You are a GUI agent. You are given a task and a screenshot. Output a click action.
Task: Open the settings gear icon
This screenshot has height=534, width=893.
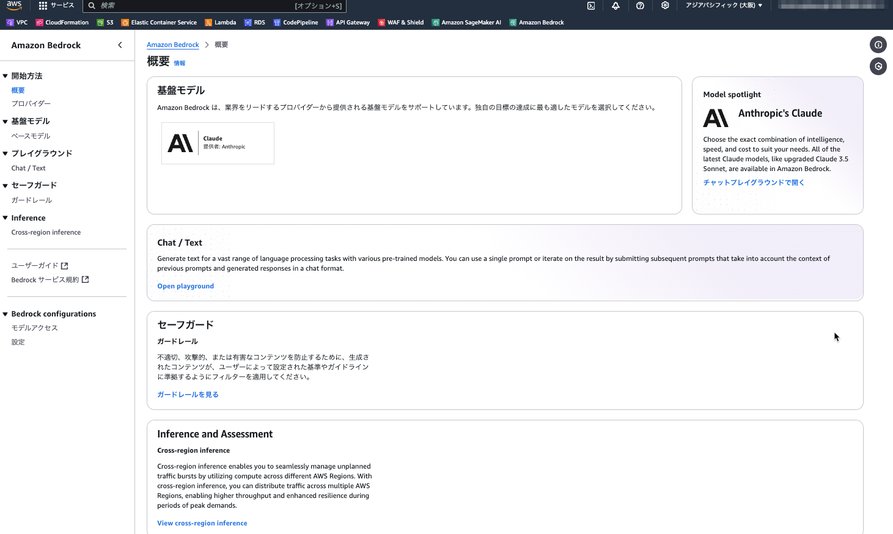pos(665,5)
